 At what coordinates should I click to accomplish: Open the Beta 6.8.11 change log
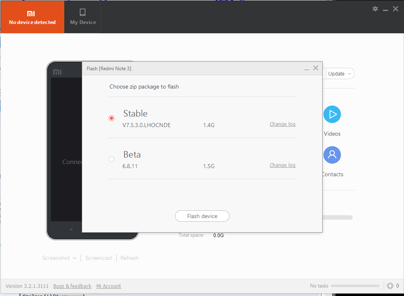(282, 165)
